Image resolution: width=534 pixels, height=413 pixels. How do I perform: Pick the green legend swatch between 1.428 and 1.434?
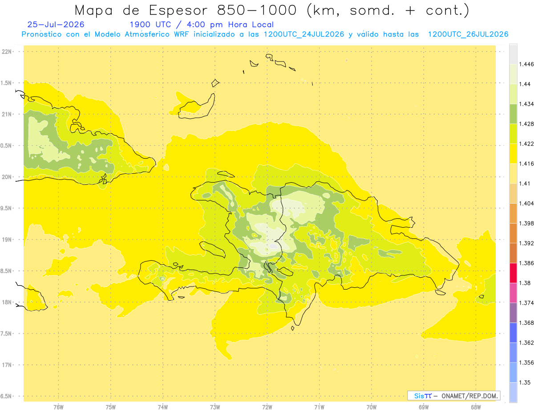(513, 114)
